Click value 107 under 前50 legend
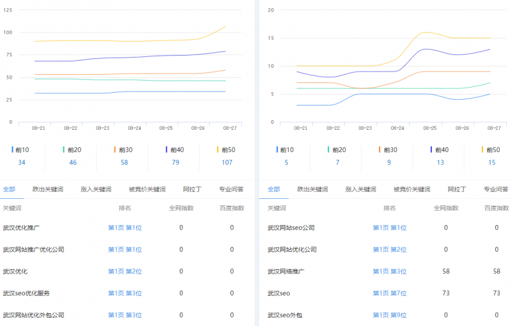The image size is (512, 326). tap(227, 162)
